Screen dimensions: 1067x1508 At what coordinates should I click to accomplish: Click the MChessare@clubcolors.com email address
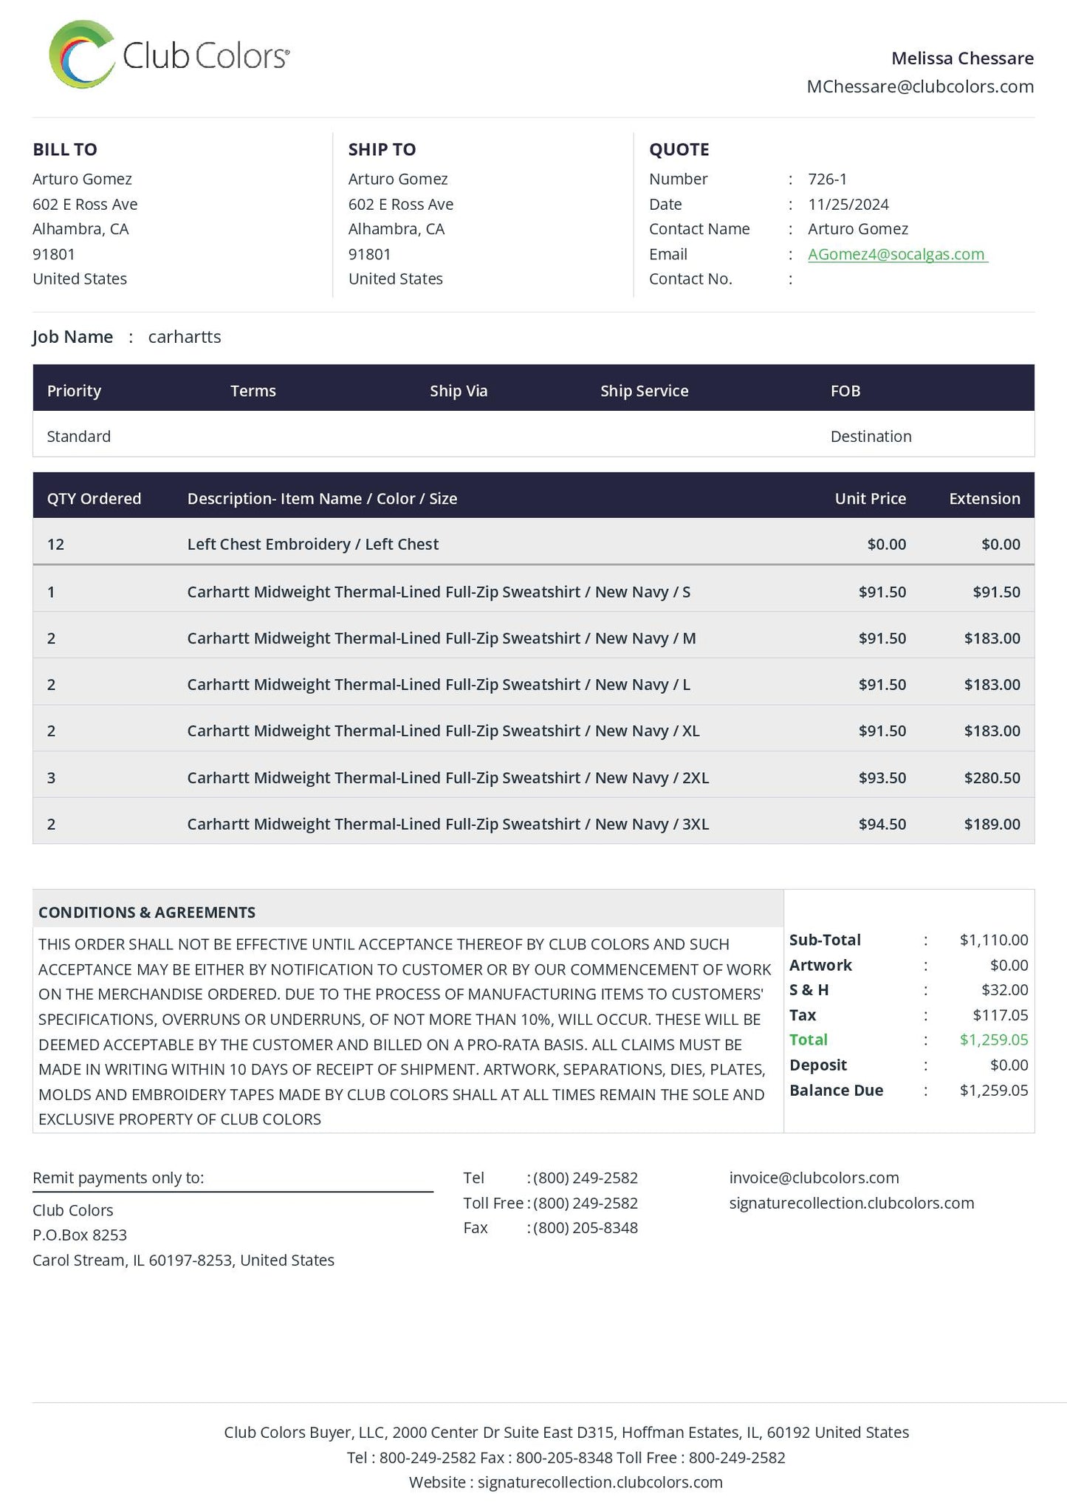(920, 86)
